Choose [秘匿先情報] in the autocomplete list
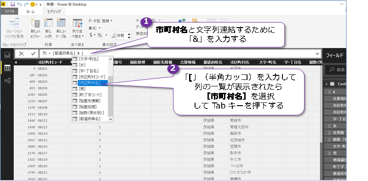The height and width of the screenshot is (181, 368). [x=90, y=101]
